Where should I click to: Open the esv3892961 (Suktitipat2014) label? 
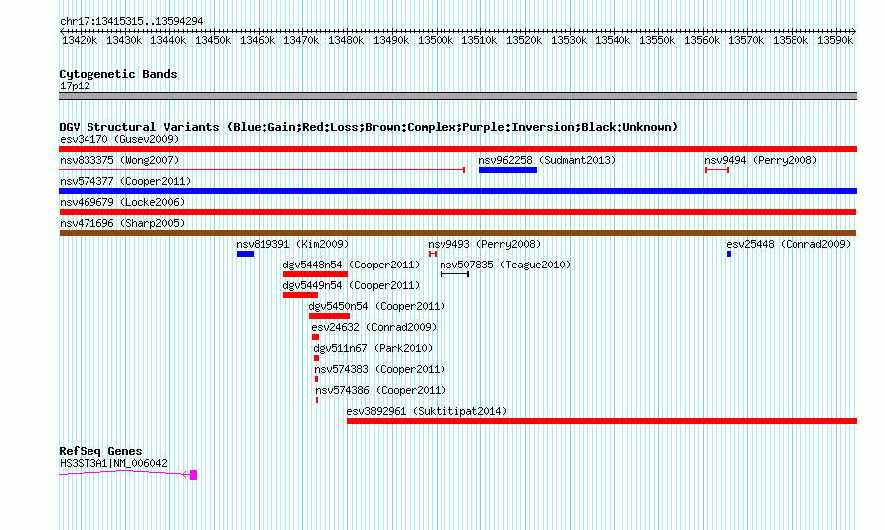[427, 411]
